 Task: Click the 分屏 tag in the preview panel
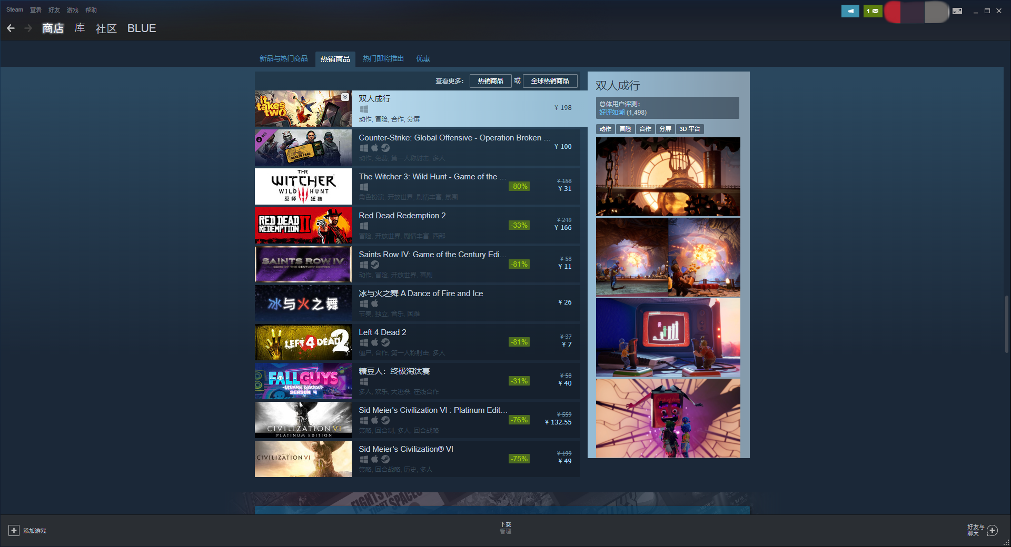[x=666, y=129]
